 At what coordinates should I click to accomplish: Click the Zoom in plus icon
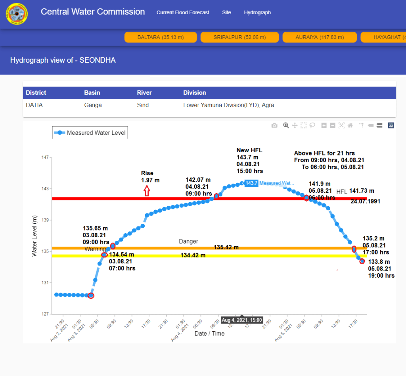324,125
